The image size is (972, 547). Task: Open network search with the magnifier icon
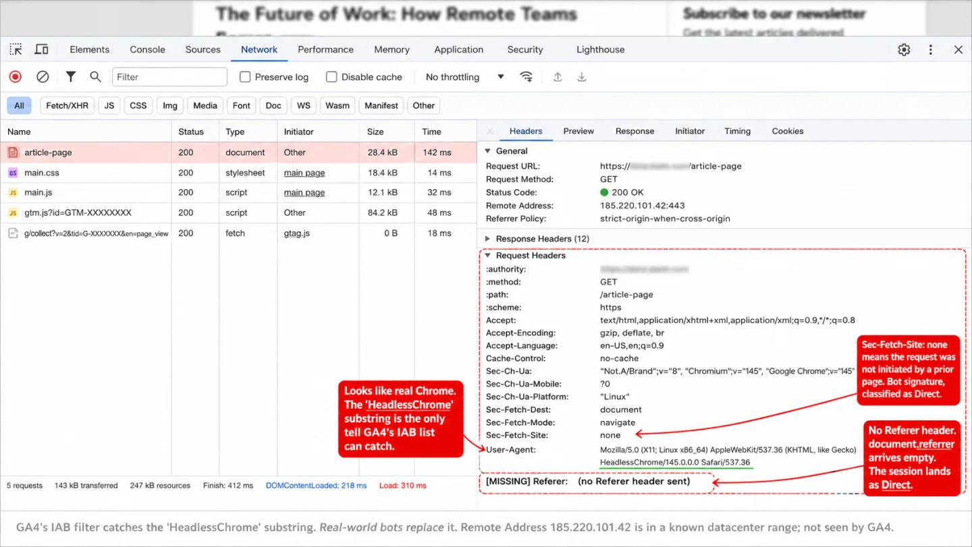click(95, 77)
